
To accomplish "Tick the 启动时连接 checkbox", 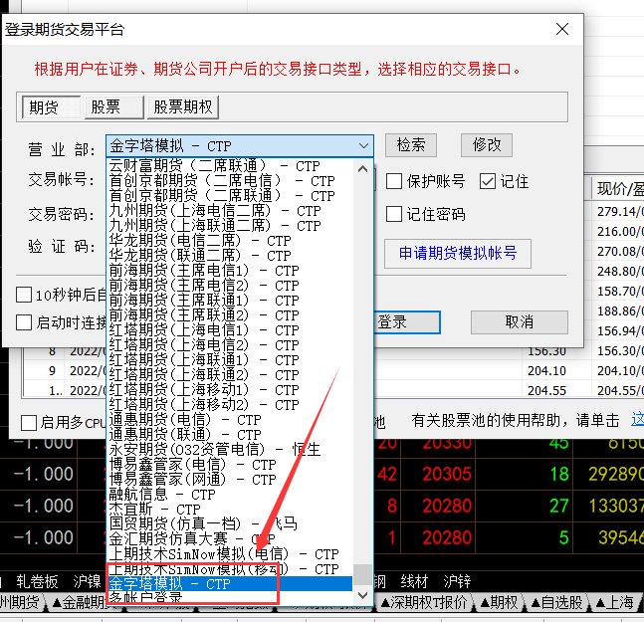I will [24, 322].
